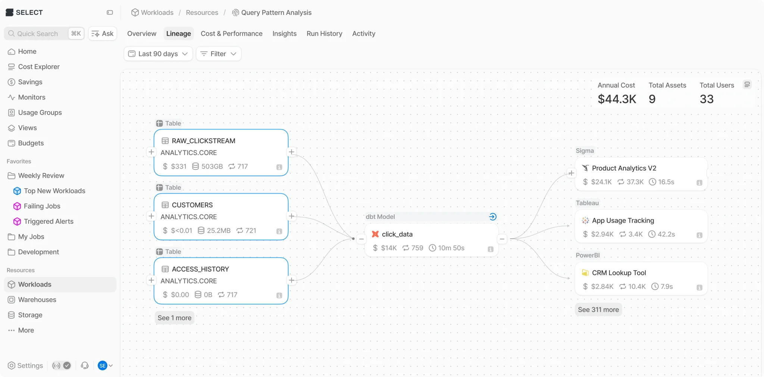
Task: Expand upstream of RAW_CLICKSTREAM with left plus
Action: tap(151, 152)
